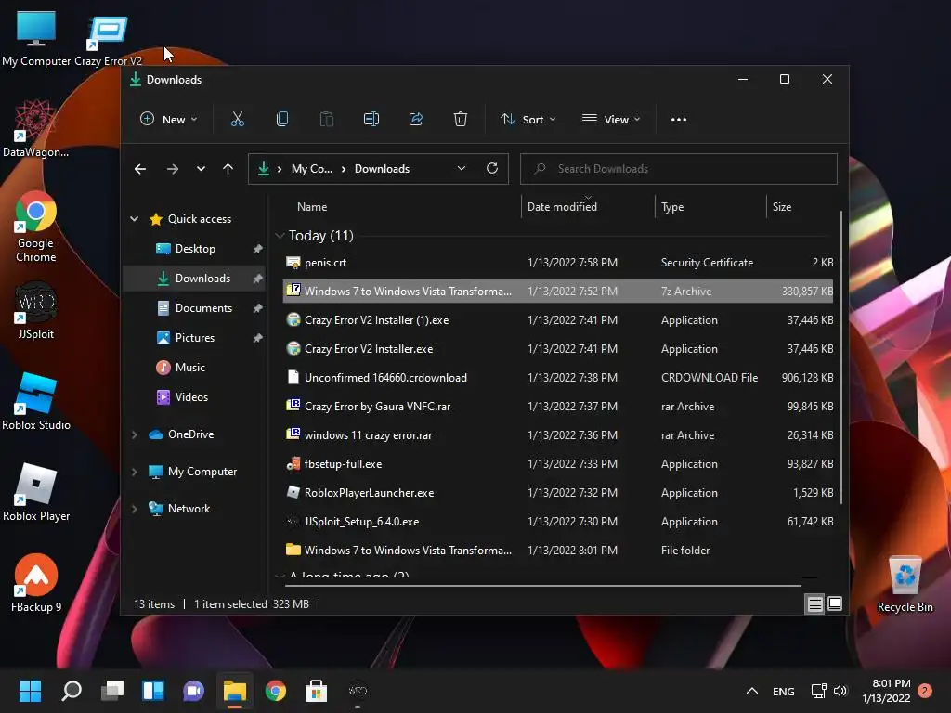Image resolution: width=951 pixels, height=713 pixels.
Task: Open recent locations dropdown chevron
Action: (201, 169)
